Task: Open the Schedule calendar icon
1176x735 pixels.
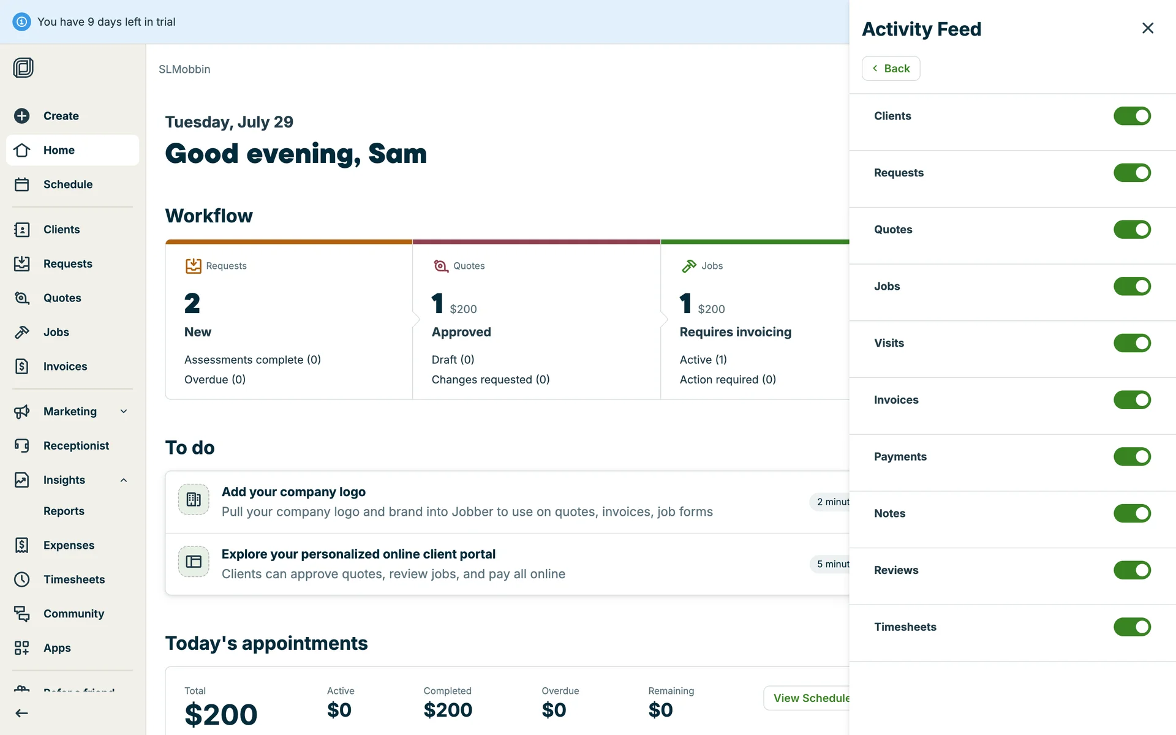Action: coord(22,184)
